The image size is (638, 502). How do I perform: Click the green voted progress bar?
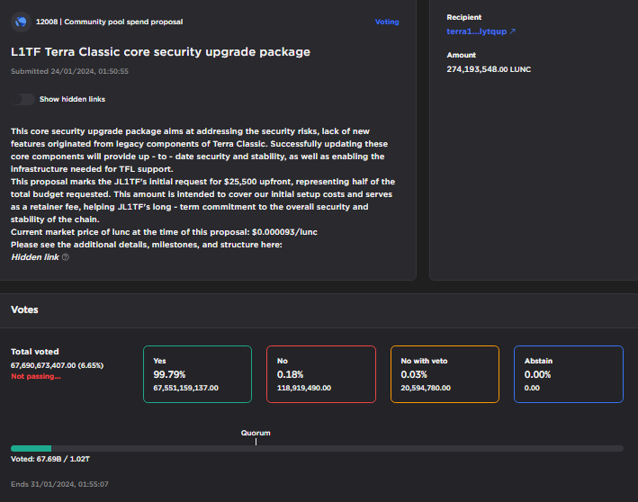point(31,448)
